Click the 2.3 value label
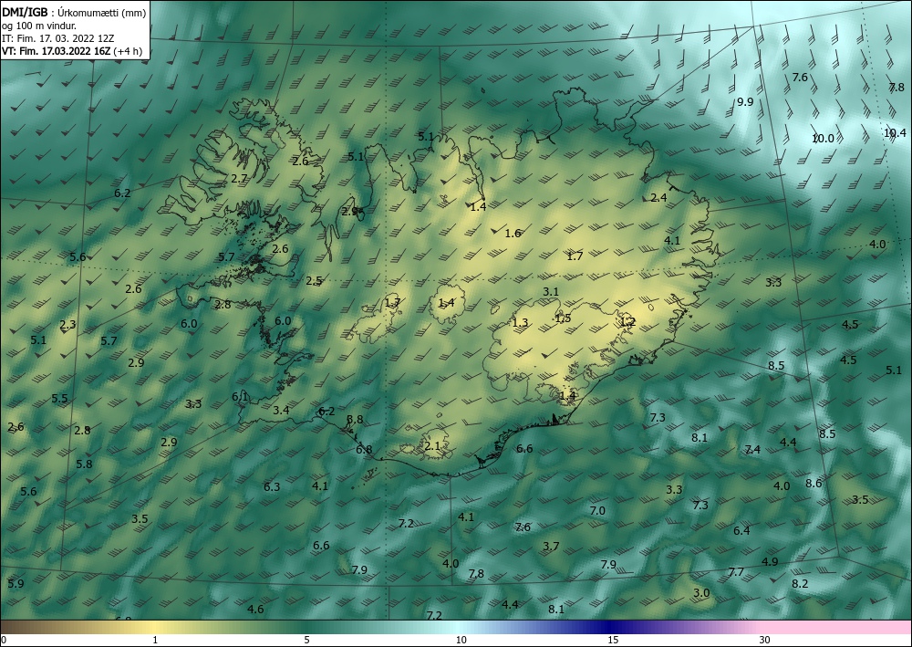Viewport: 912px width, 647px height. coord(67,325)
